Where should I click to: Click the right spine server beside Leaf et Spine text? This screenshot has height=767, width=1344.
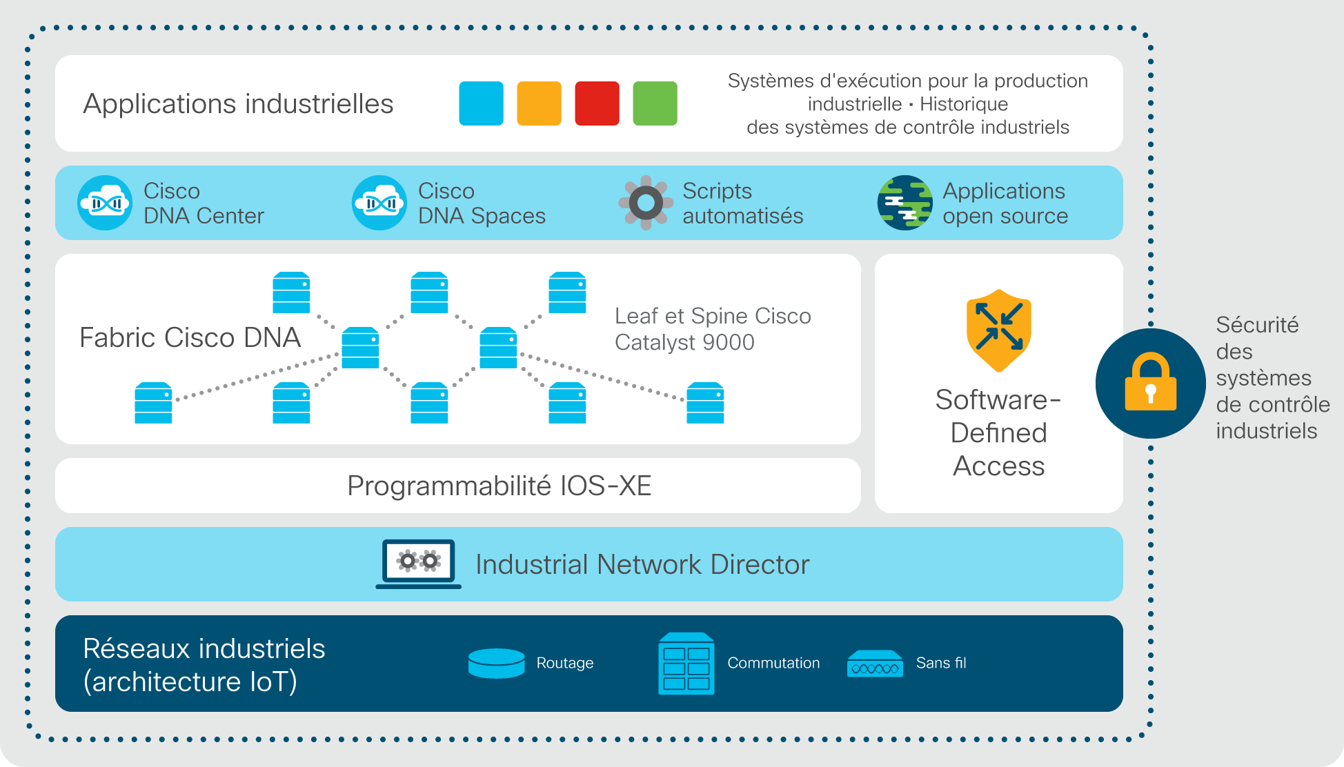(x=498, y=348)
